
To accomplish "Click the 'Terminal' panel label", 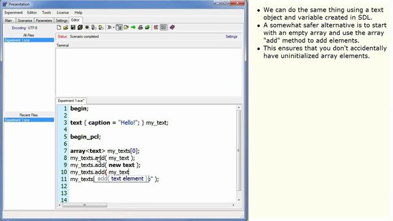I will [x=63, y=45].
